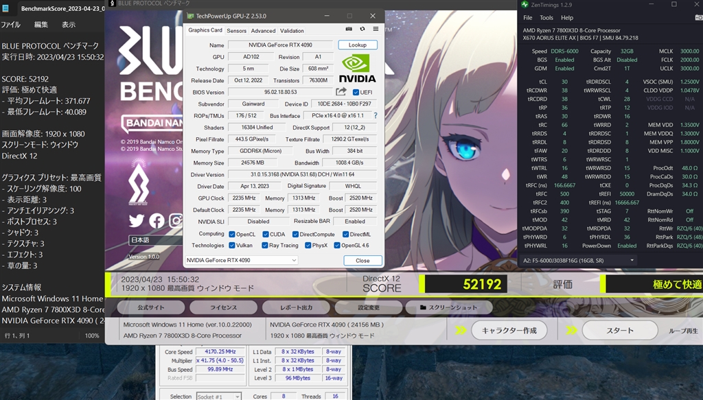
Task: Toggle the PhysX checkbox
Action: click(x=308, y=246)
